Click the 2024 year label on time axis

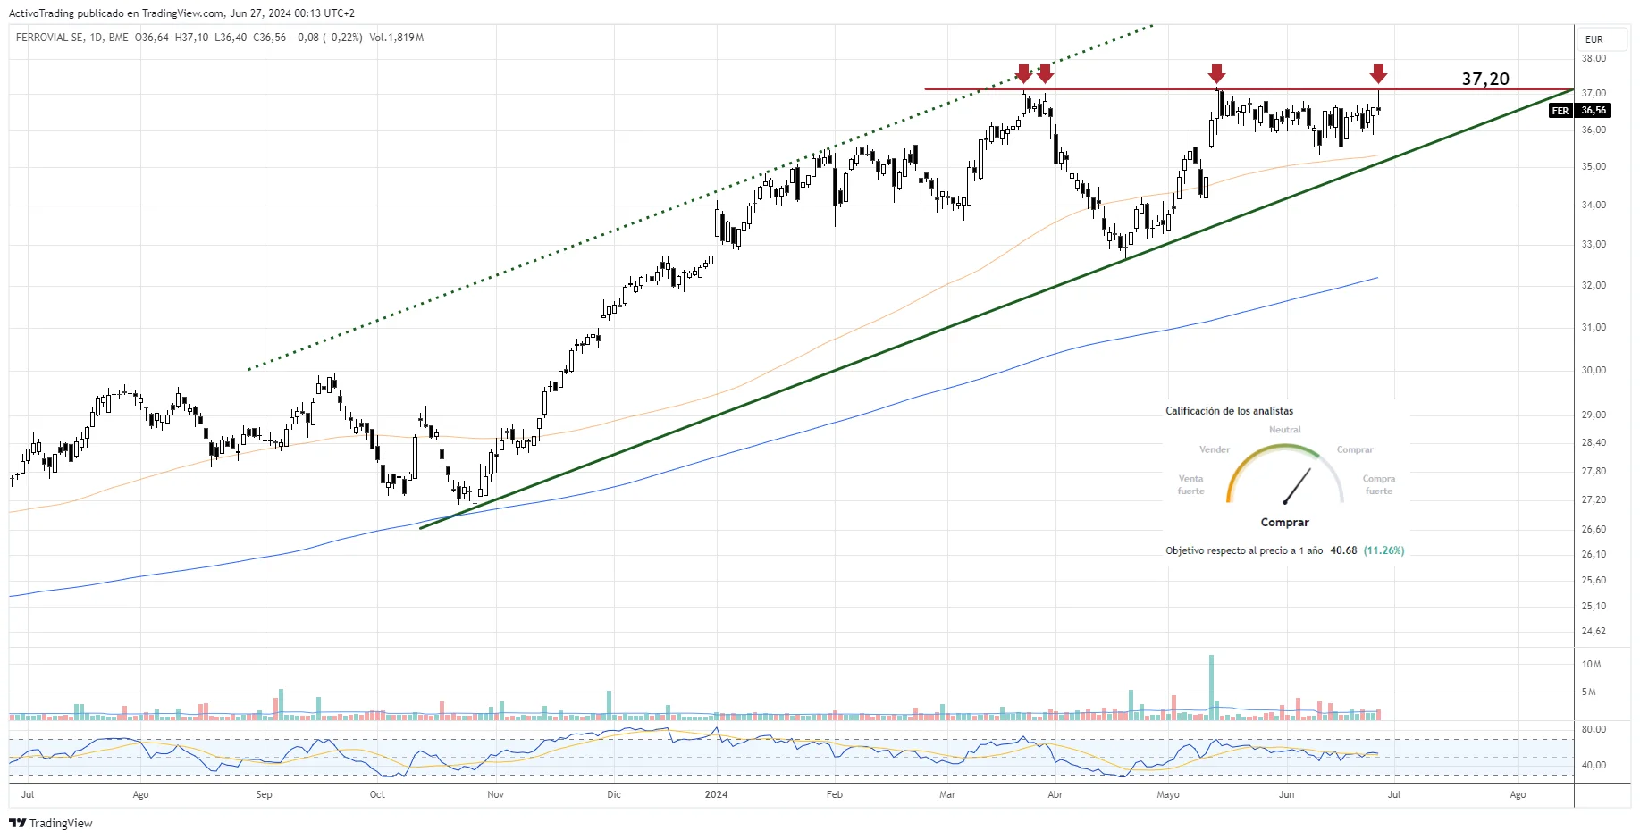(x=716, y=794)
